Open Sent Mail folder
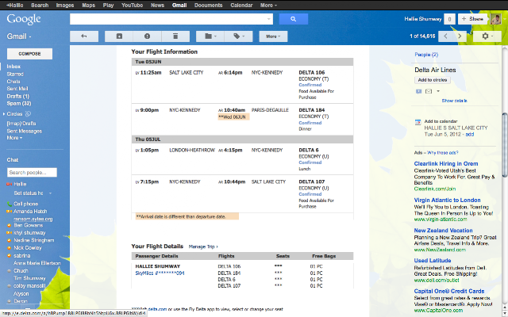The height and width of the screenshot is (317, 508). click(x=17, y=88)
